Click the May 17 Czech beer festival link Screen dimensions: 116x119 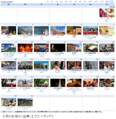tap(25, 71)
